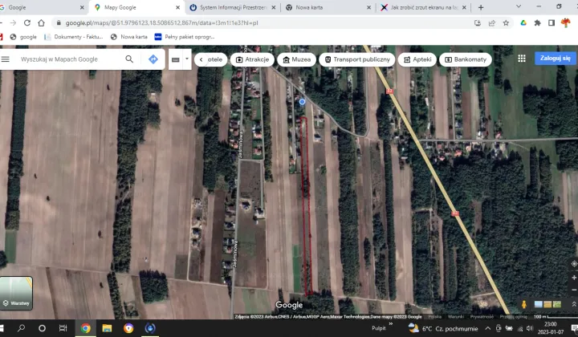Open Cortana circle on the taskbar
The image size is (578, 337).
[42, 328]
